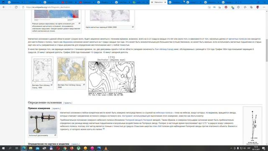Follow the 'небесных полюсов' link

click(164, 113)
